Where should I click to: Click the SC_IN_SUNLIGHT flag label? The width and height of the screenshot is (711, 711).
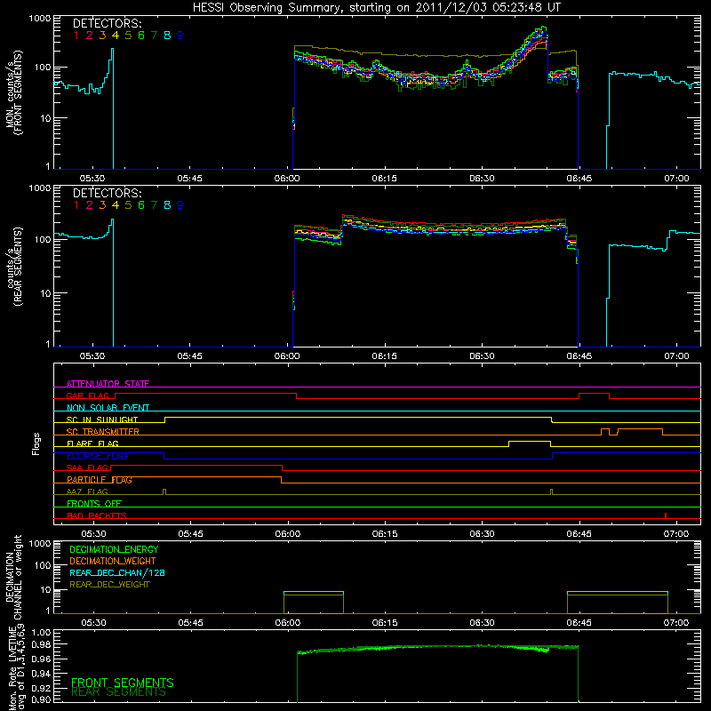coord(102,419)
